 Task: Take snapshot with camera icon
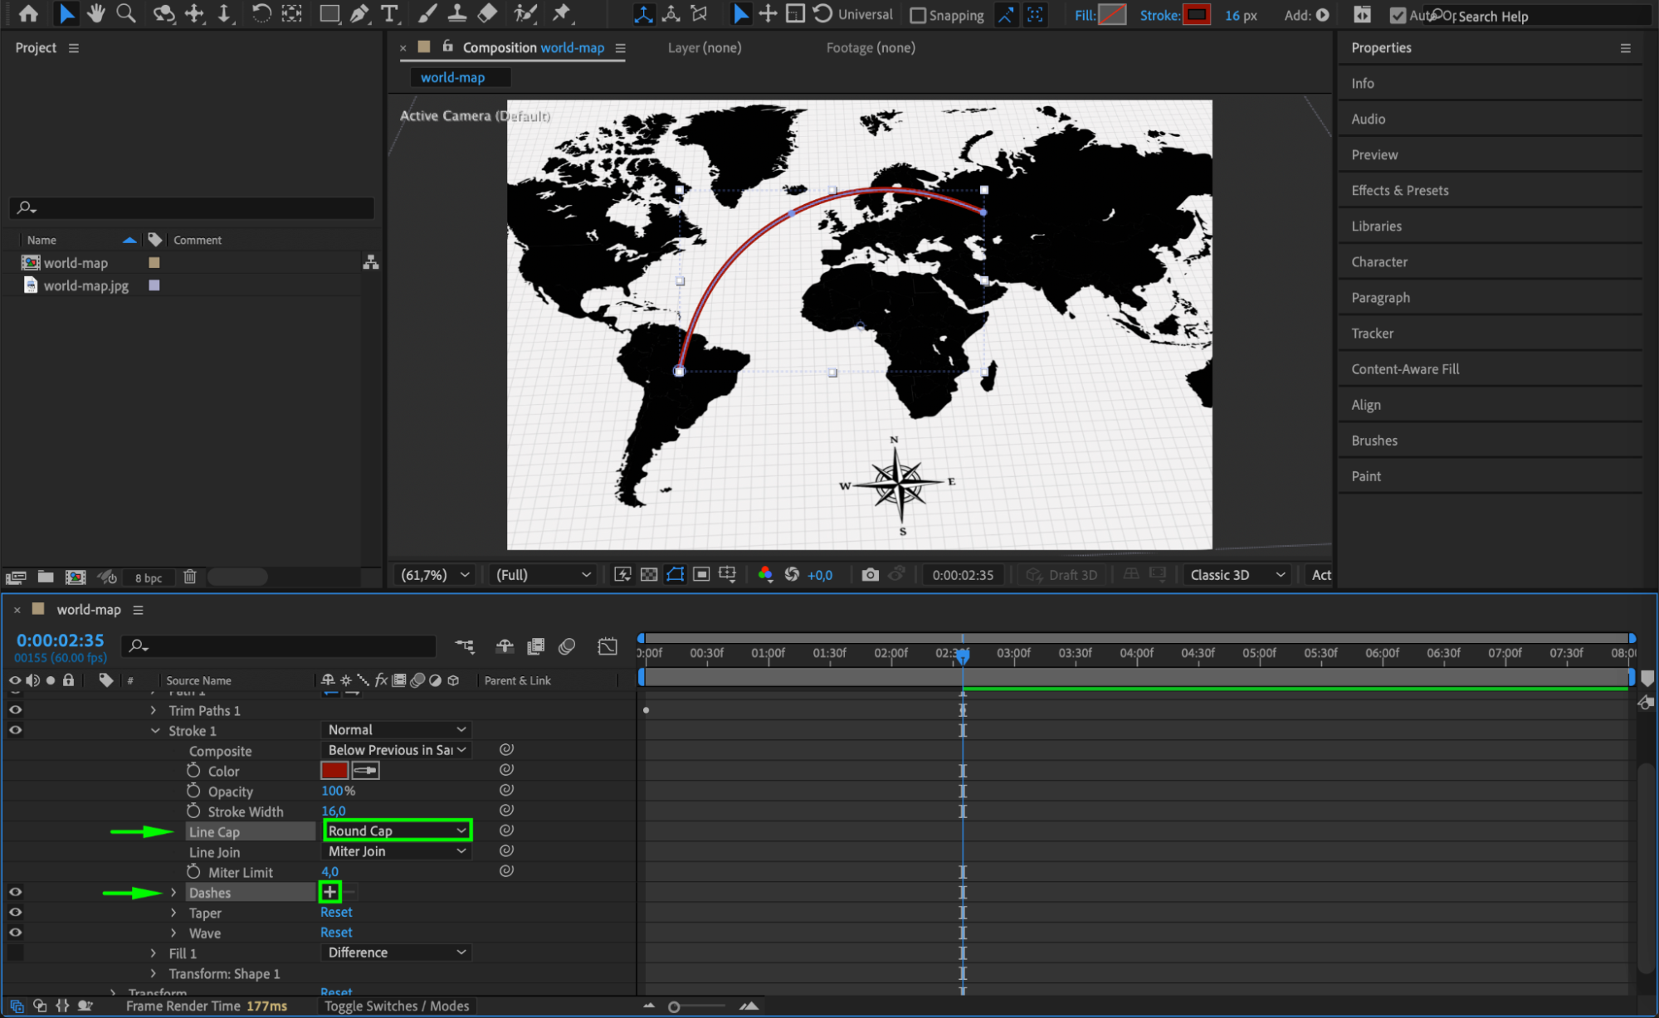click(870, 575)
